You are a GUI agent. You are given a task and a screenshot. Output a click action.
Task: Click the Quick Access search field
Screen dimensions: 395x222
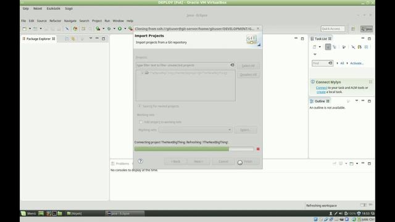coord(333,29)
